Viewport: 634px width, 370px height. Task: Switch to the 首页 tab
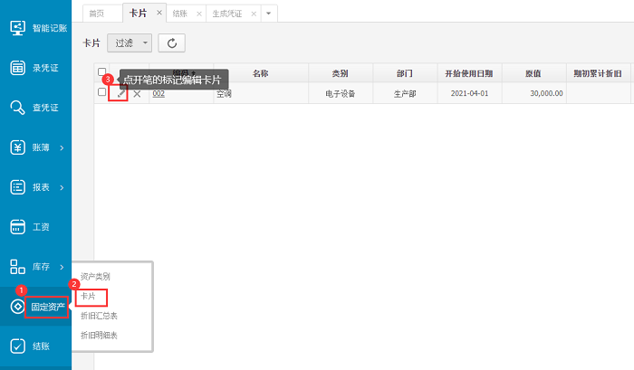(96, 14)
